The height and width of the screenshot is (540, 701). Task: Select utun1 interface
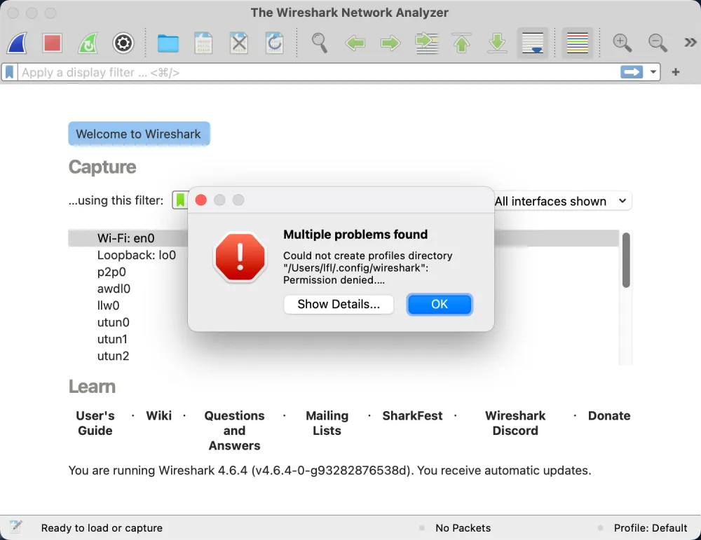point(112,339)
